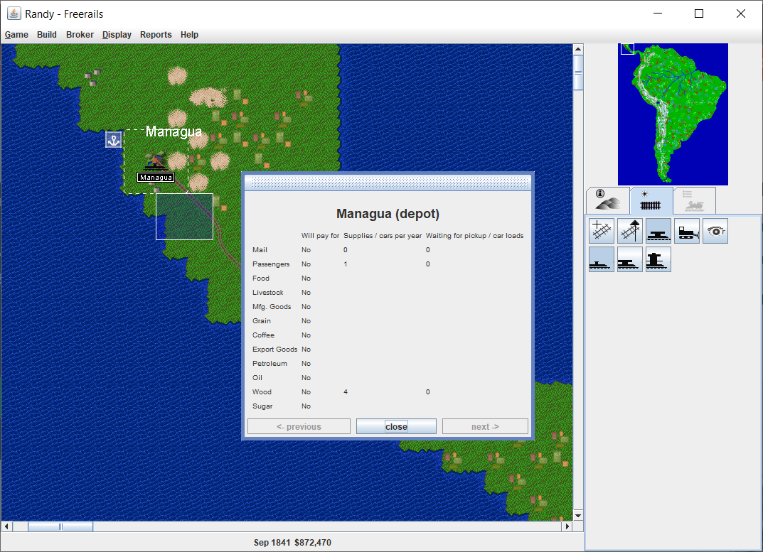763x552 pixels.
Task: Click the Managua (depot) dialog heading
Action: pyautogui.click(x=388, y=214)
